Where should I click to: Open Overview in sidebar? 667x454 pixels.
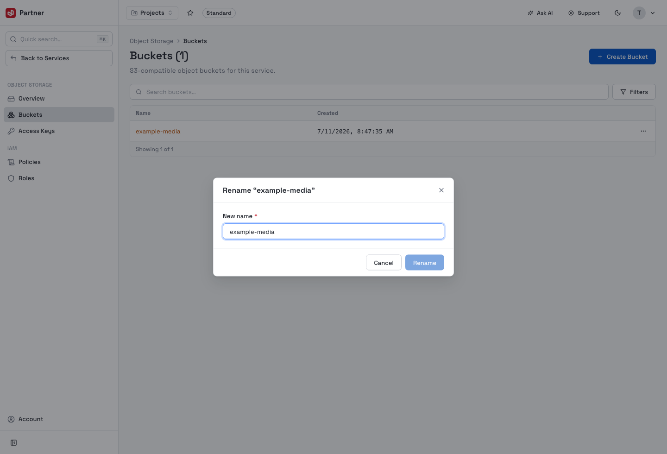click(x=59, y=99)
